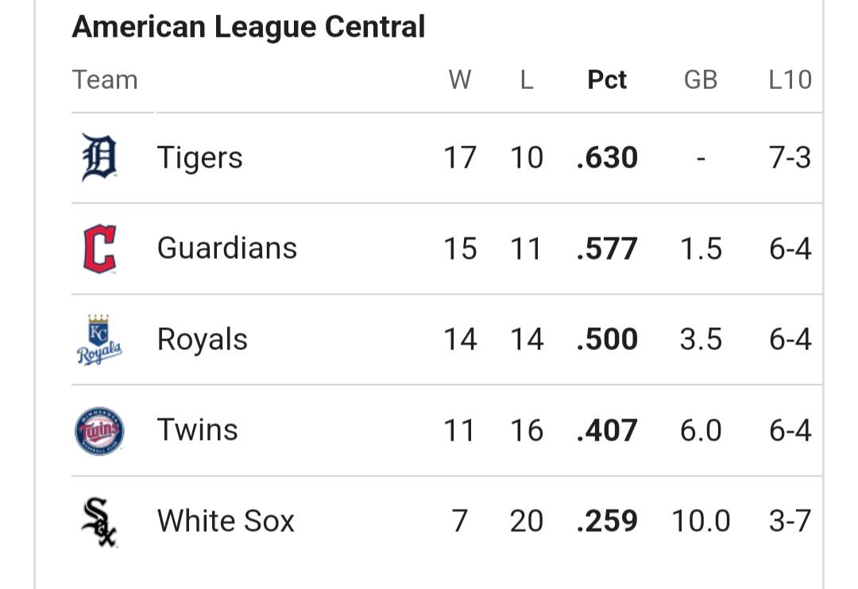Click the Cleveland Guardians C logo
Screen dimensions: 858x589
99,248
